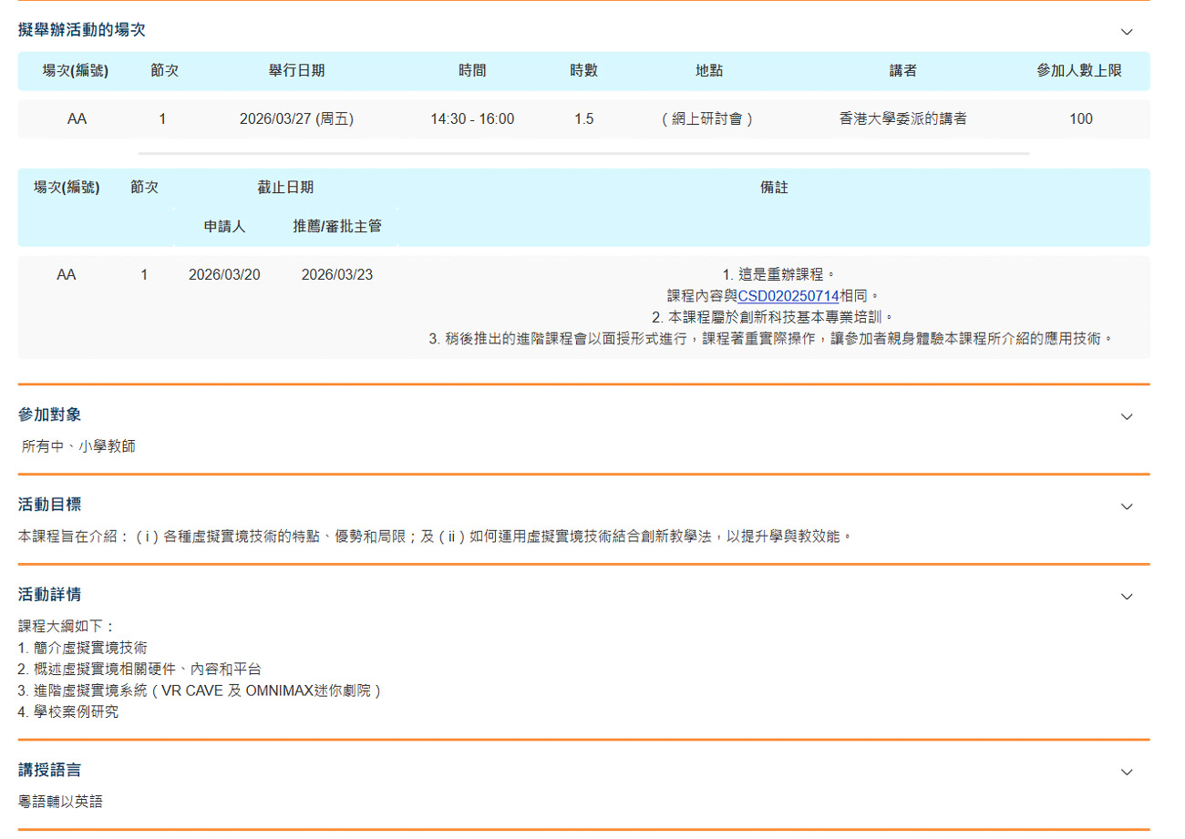
Task: Click the 申請人 deadline sub-header
Action: [x=224, y=227]
